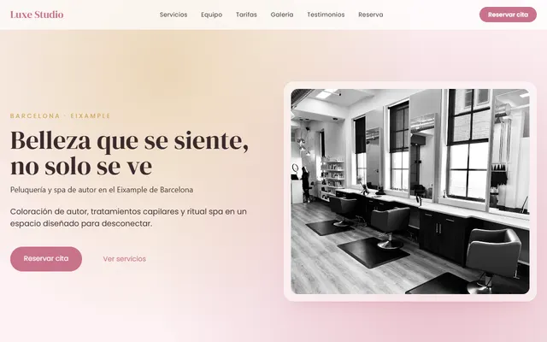Jump to the Reserva section
The height and width of the screenshot is (342, 547).
point(370,15)
